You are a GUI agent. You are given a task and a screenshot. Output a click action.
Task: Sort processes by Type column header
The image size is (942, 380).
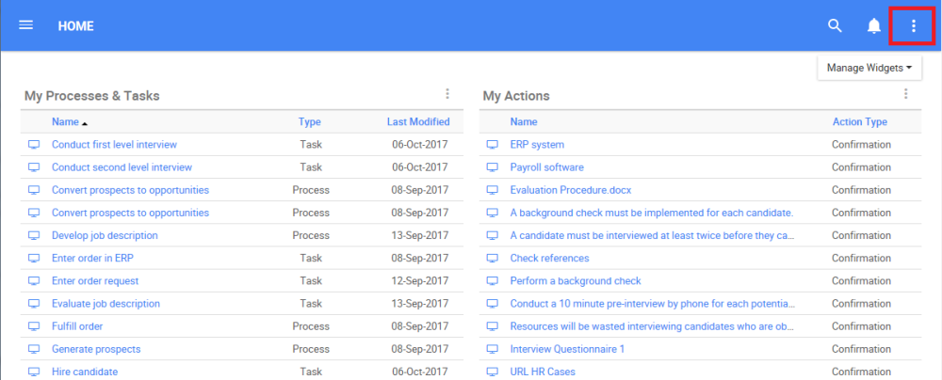[x=310, y=121]
